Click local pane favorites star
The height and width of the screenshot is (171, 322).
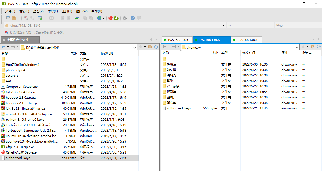coord(141,47)
